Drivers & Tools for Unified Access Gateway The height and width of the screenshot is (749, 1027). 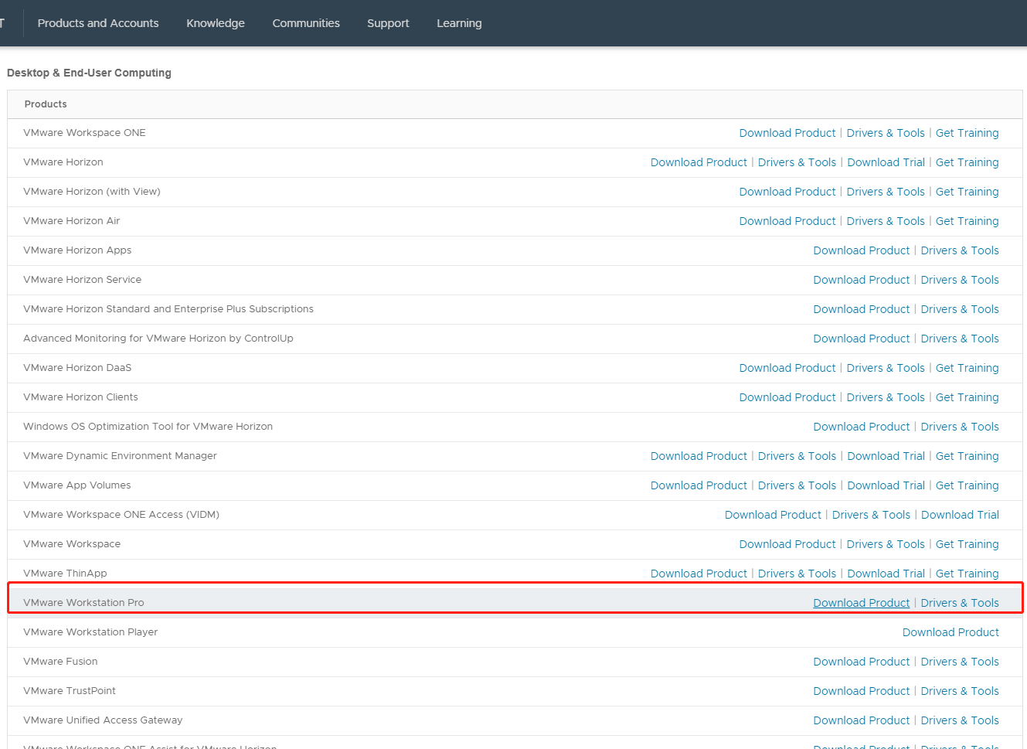point(960,720)
